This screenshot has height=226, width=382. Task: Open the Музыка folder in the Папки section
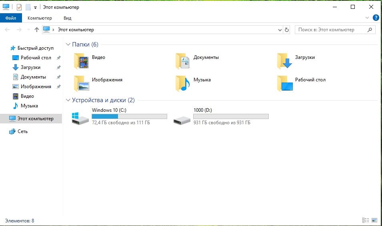pos(193,83)
